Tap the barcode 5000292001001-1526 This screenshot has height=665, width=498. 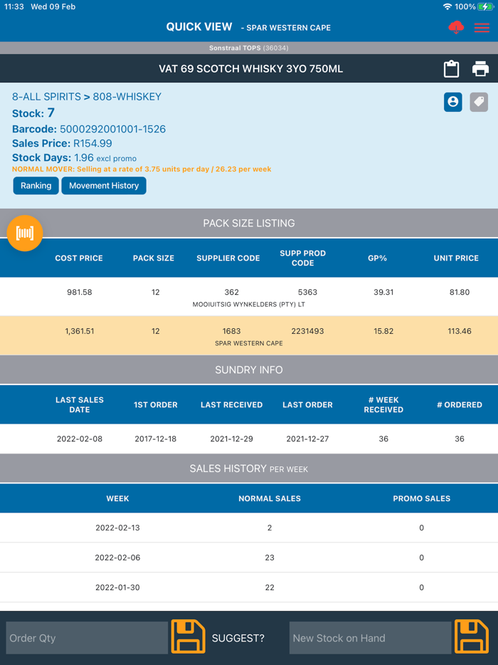point(112,129)
